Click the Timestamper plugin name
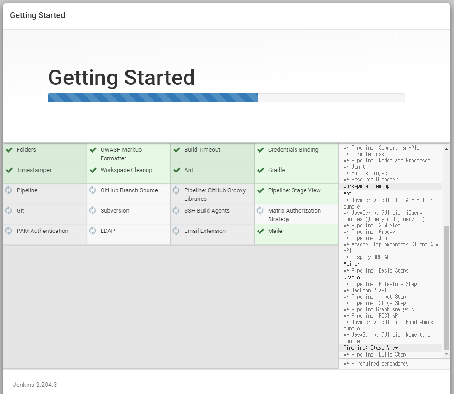 (x=34, y=170)
